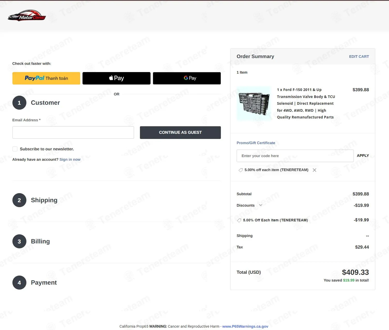Apply the promo code with APPLY
The image size is (389, 330).
[x=363, y=156]
